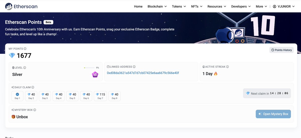
Task: Select the Day 7 115-point claim tile
Action: pyautogui.click(x=100, y=96)
